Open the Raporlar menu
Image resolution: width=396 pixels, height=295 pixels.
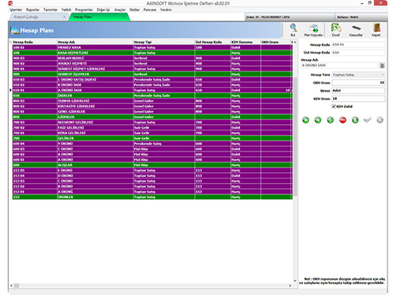33,10
